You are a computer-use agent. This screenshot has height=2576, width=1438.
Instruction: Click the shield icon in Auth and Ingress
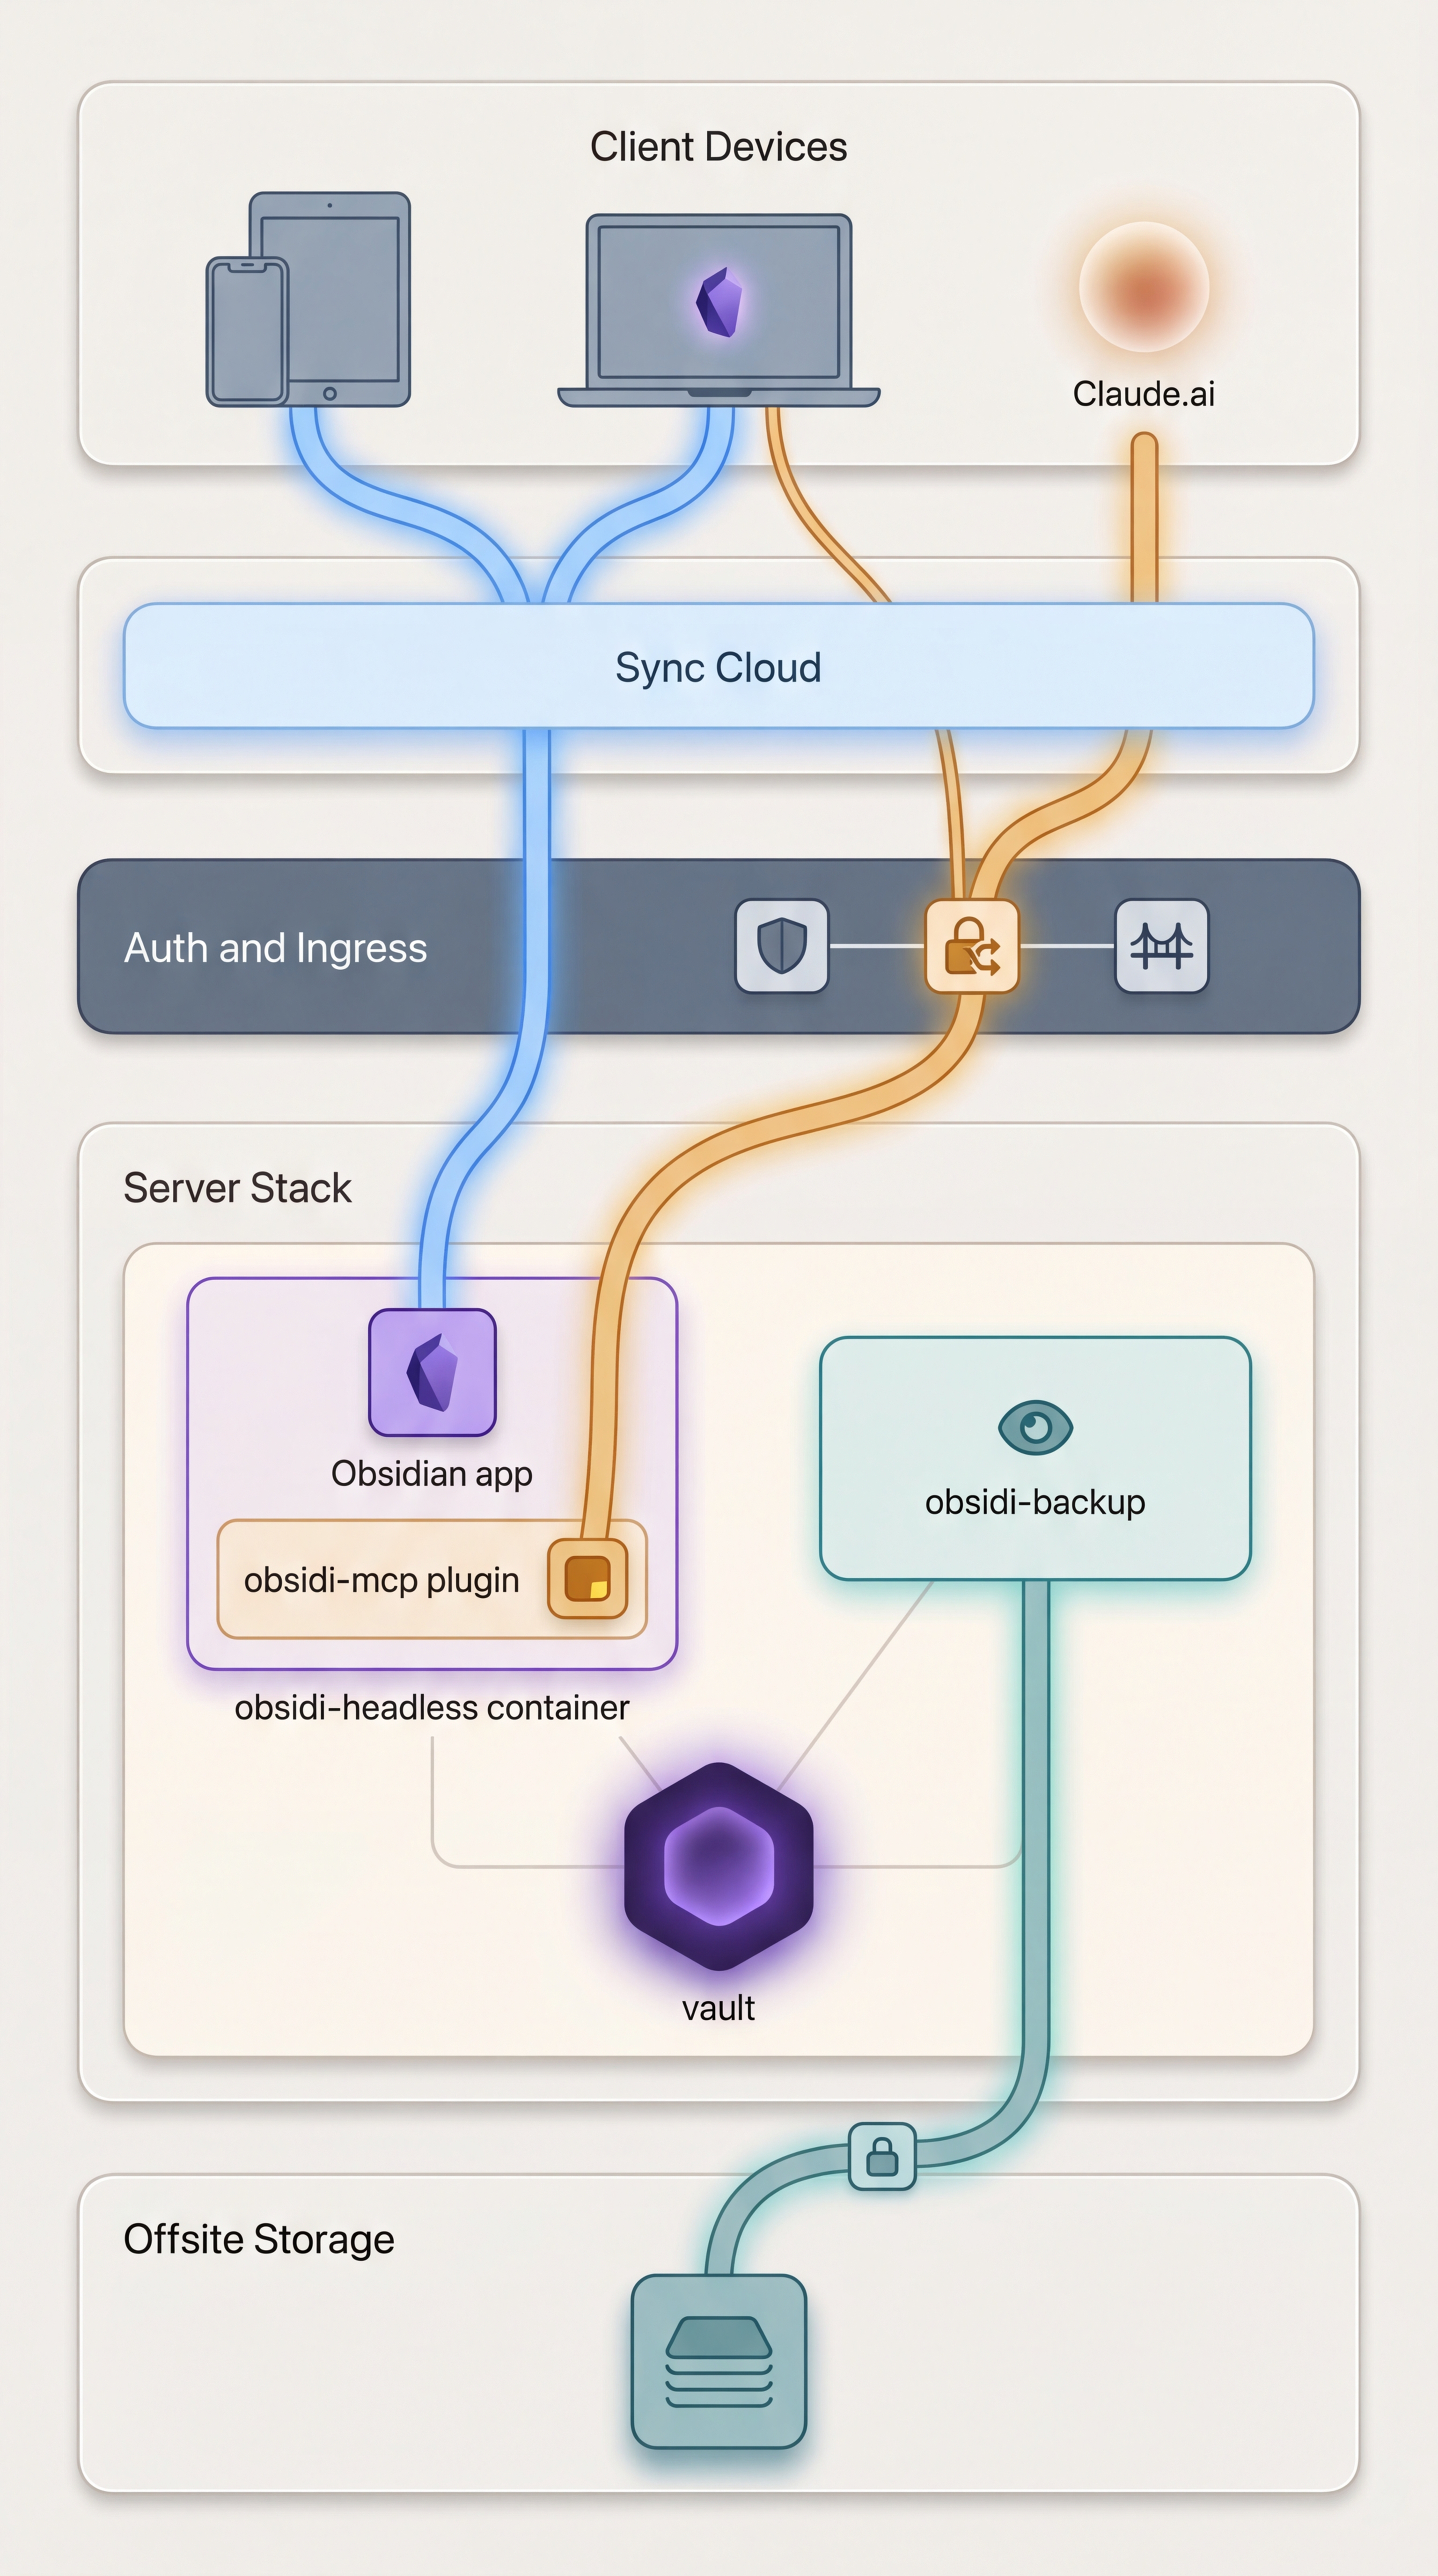coord(782,946)
